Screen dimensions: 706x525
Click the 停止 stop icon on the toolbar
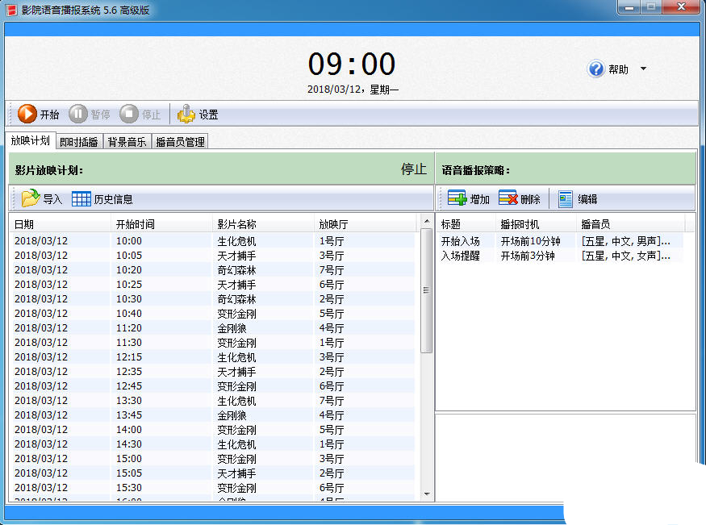point(127,113)
